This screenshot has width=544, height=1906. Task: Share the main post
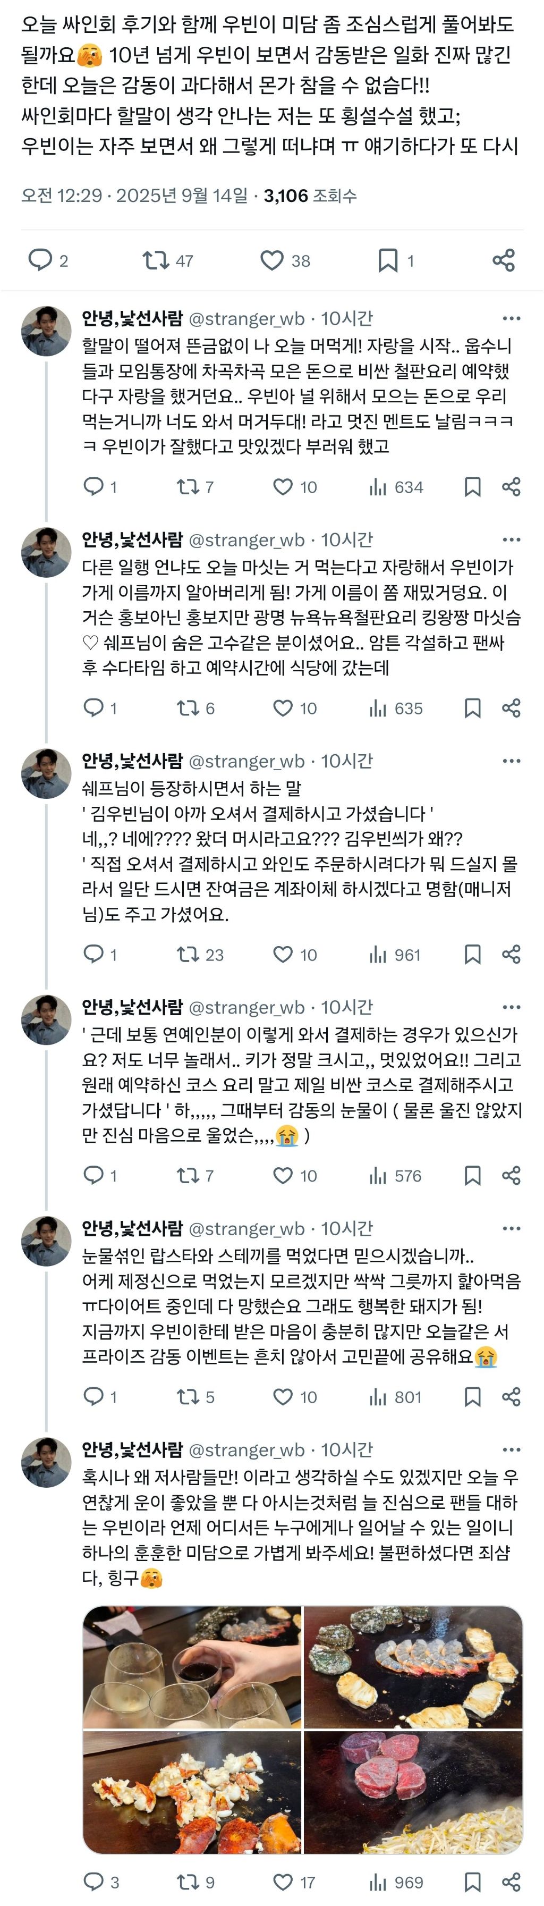(x=503, y=260)
